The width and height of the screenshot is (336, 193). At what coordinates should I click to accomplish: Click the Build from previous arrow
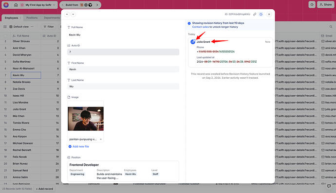[x=62, y=5]
